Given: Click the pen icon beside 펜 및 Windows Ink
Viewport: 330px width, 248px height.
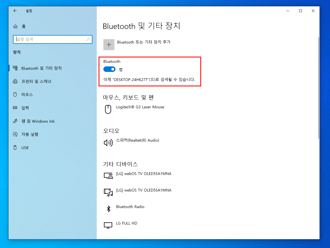Looking at the screenshot, I should click(x=15, y=121).
